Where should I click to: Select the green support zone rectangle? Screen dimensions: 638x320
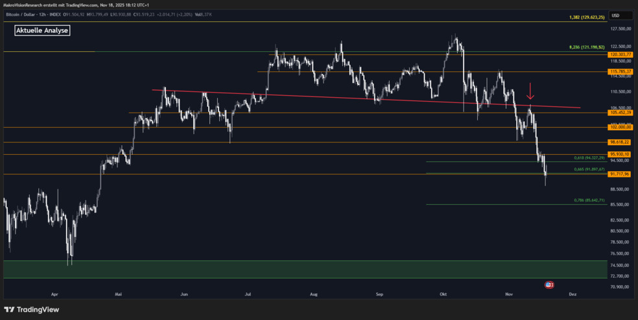click(305, 269)
